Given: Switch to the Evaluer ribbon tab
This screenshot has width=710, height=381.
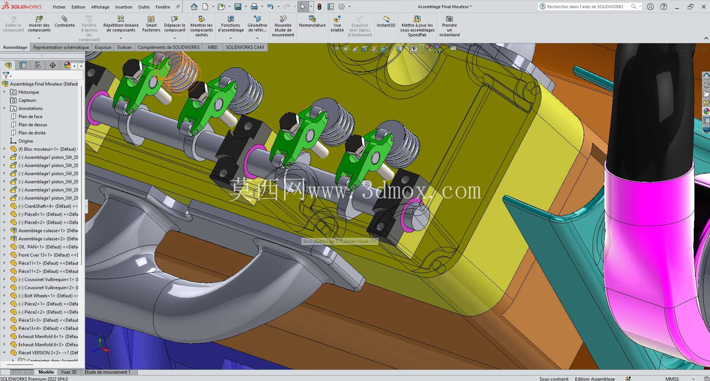Looking at the screenshot, I should 125,47.
